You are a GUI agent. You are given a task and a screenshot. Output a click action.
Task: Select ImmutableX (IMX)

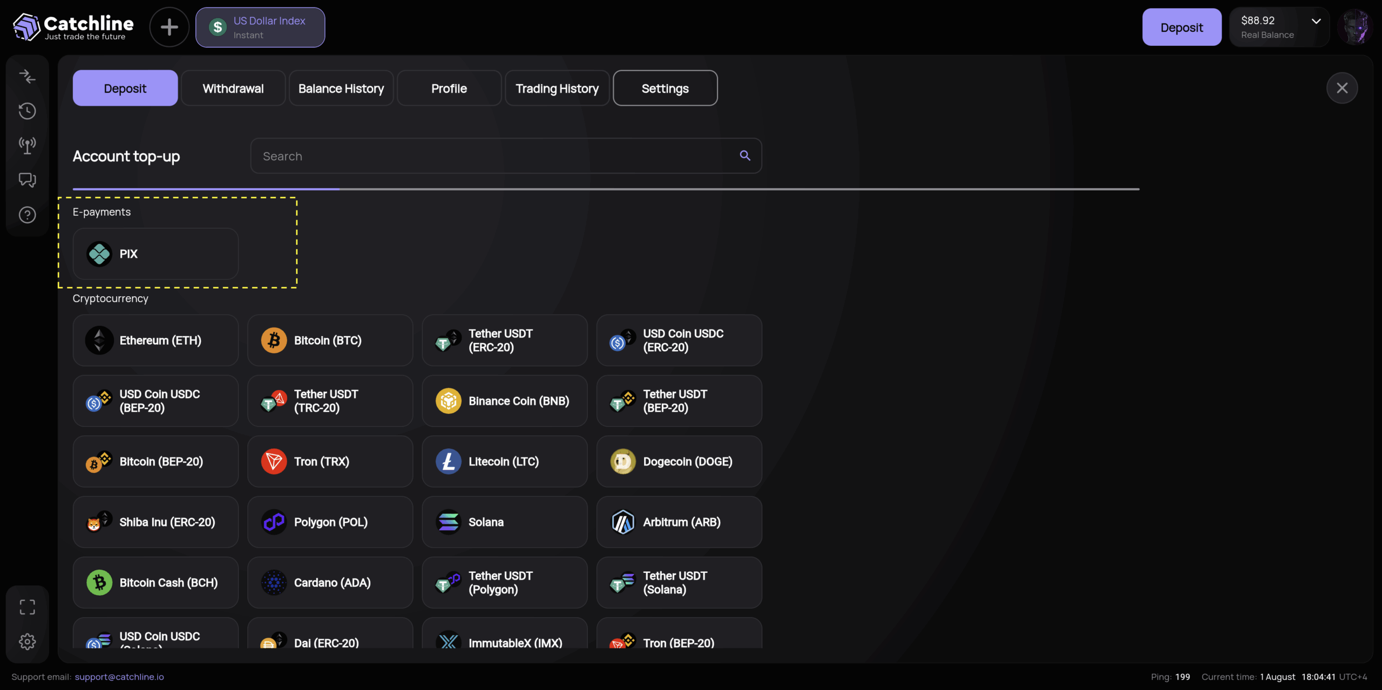(505, 633)
